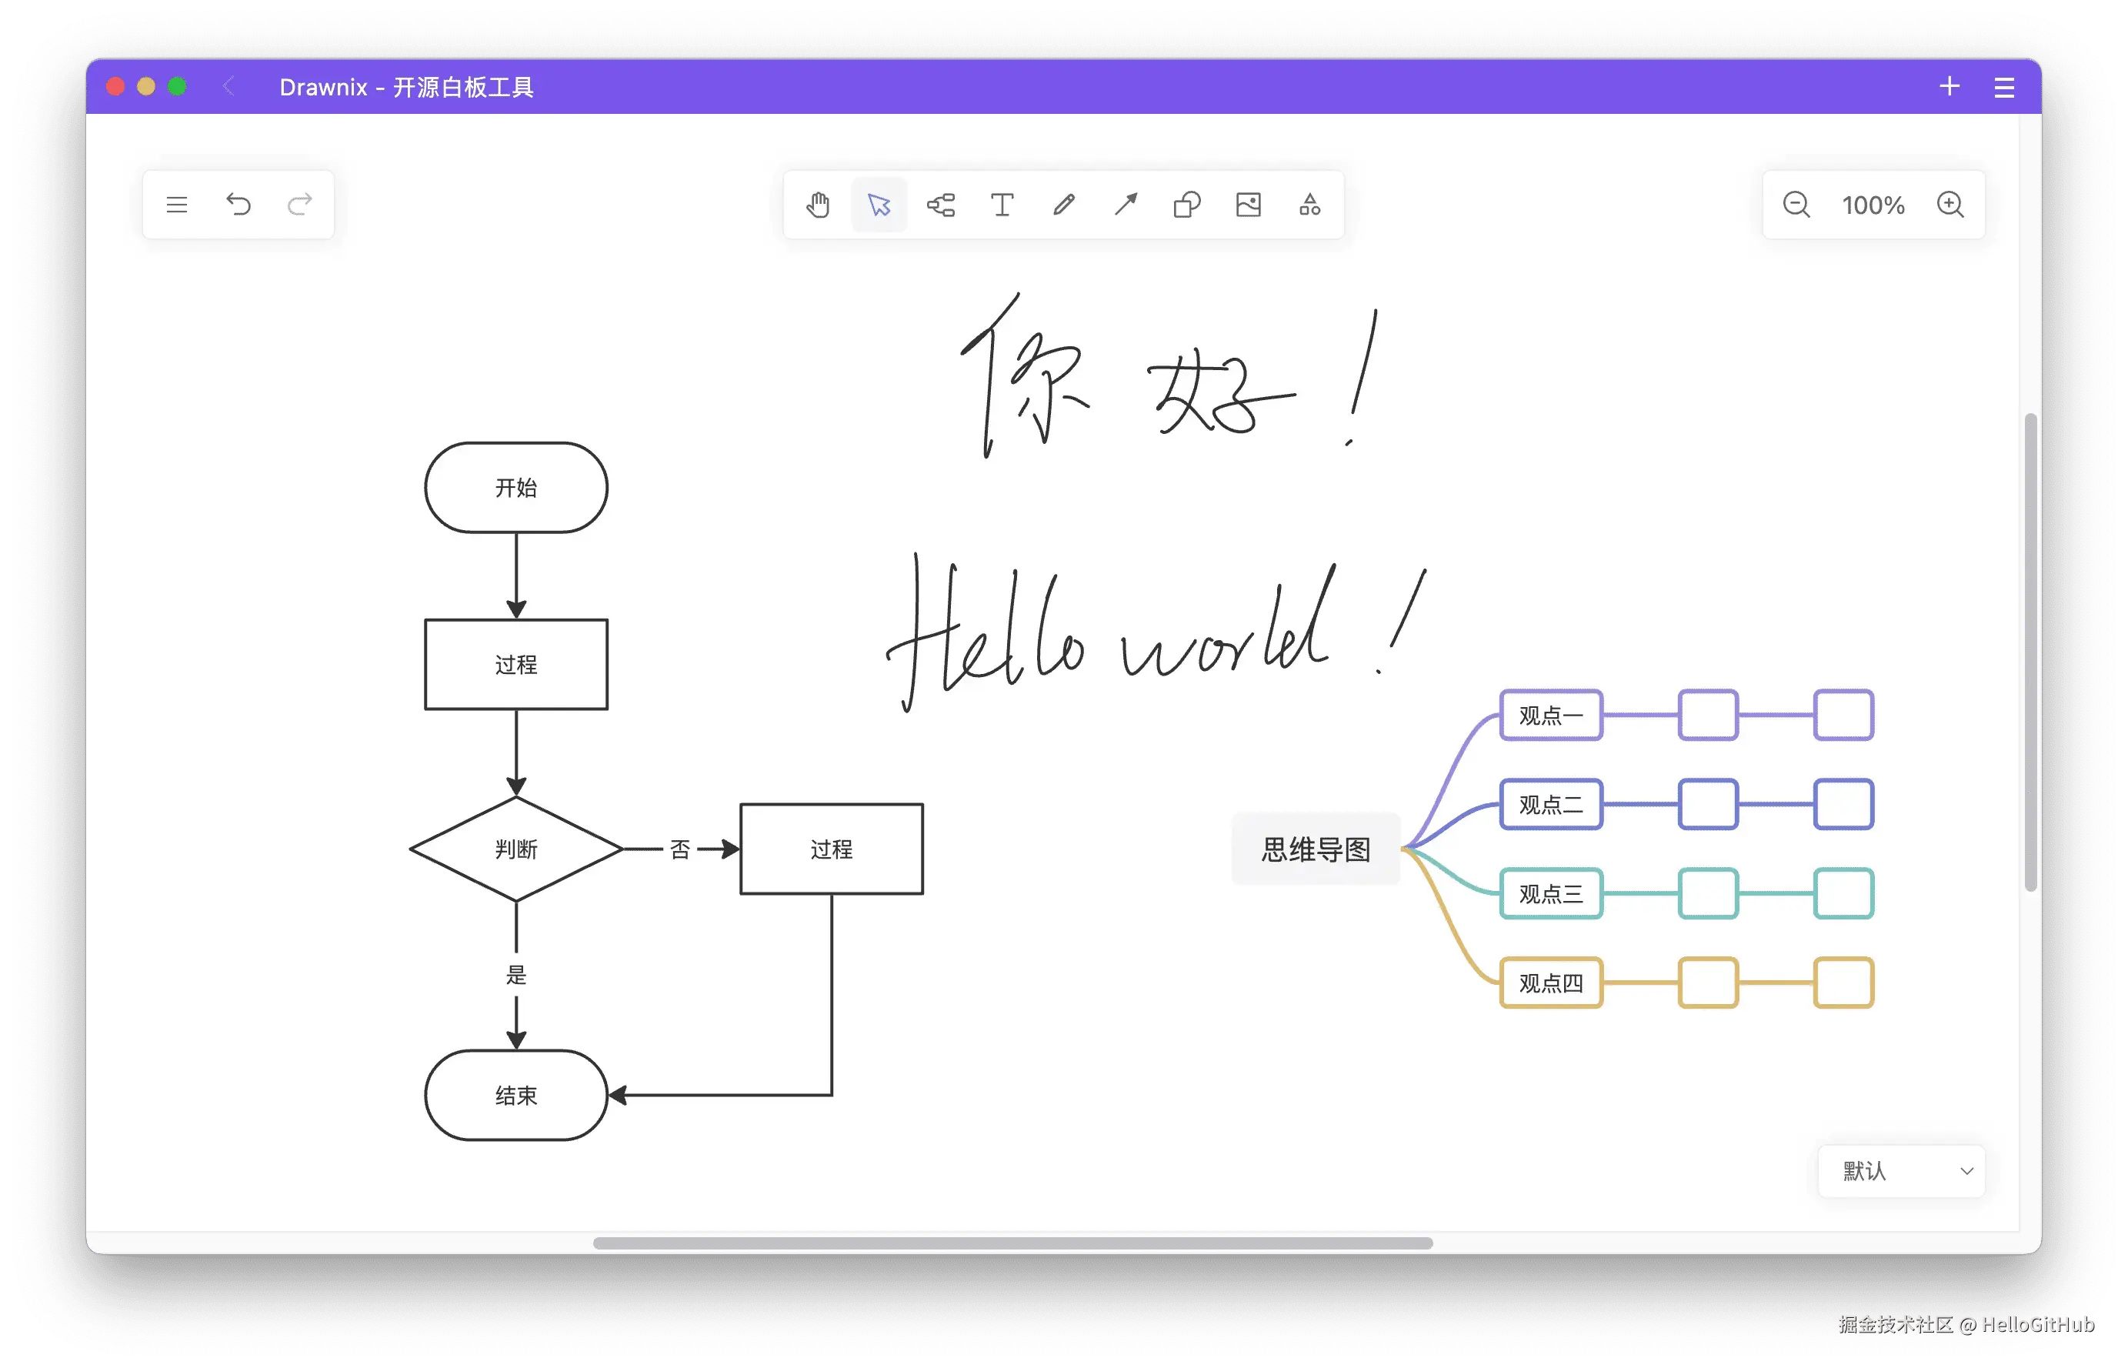Screen dimensions: 2128x1368
Task: Select the arrow selection tool
Action: (879, 205)
